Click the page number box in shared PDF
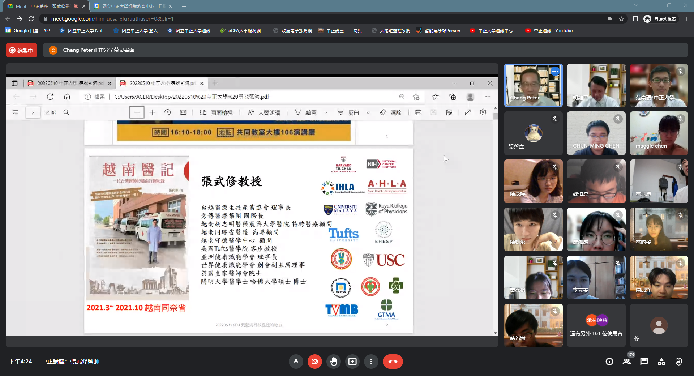Screen dimensions: 694x376 (x=33, y=112)
